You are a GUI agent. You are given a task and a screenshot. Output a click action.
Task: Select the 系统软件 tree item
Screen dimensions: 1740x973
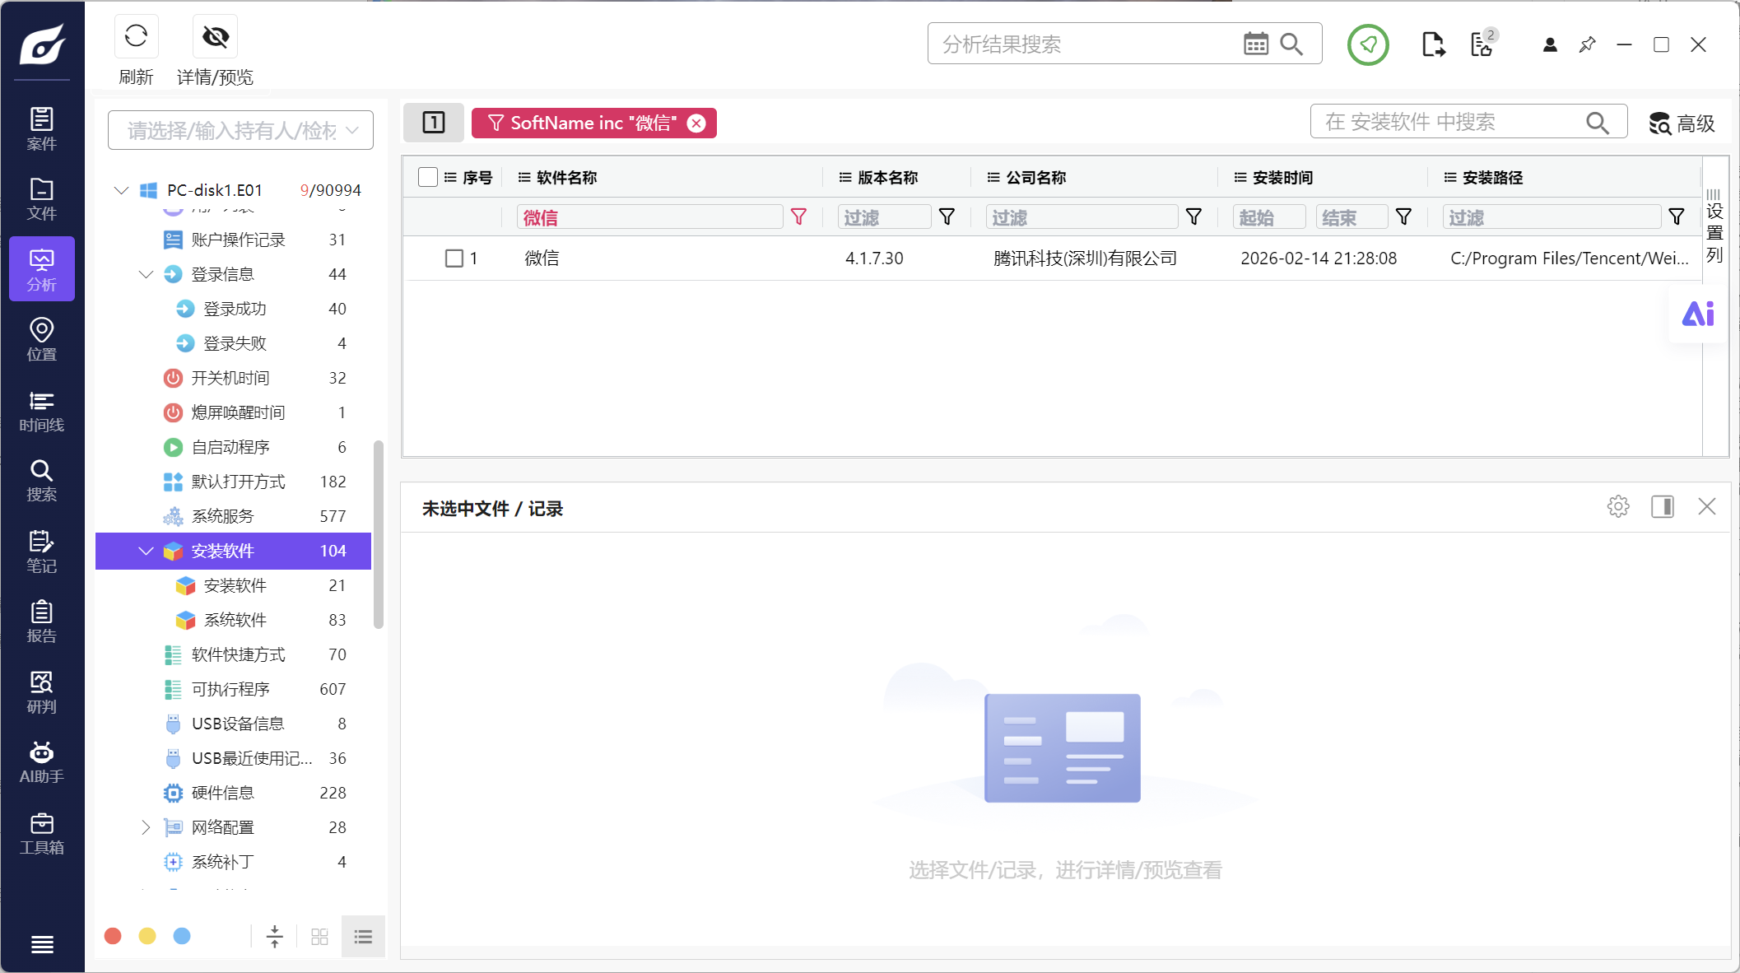pos(234,620)
